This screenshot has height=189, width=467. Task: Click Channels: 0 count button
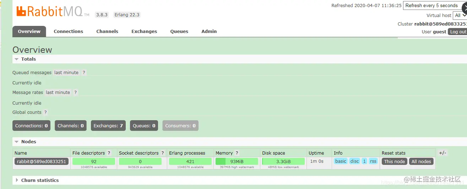pyautogui.click(x=71, y=126)
